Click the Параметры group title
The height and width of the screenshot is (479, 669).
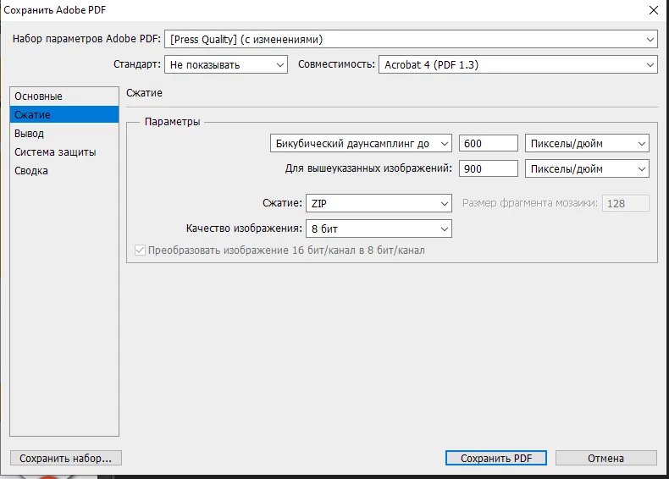pyautogui.click(x=173, y=122)
